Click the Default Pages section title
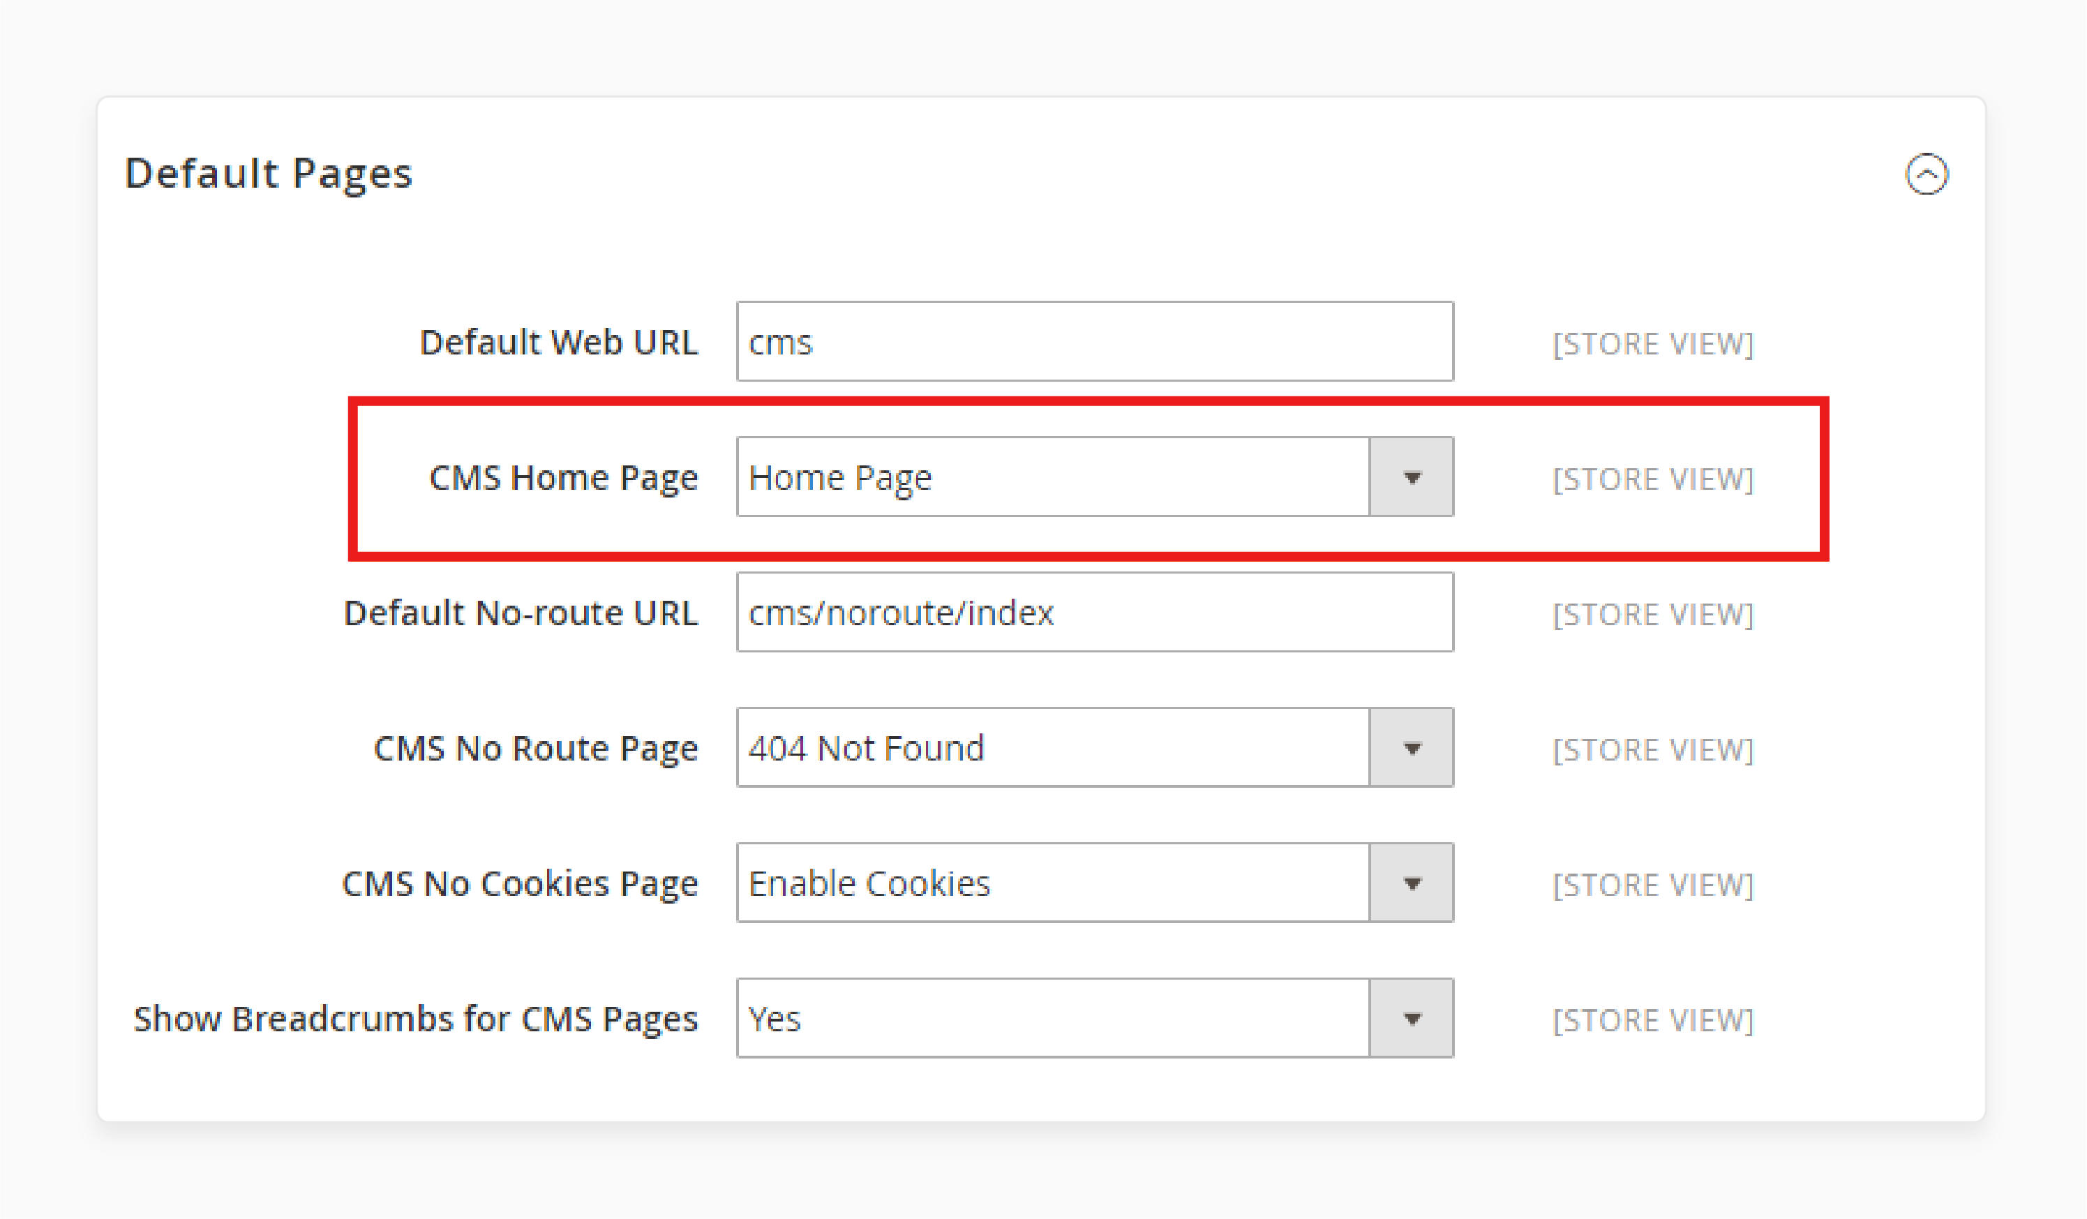The width and height of the screenshot is (2087, 1219). pos(269,174)
